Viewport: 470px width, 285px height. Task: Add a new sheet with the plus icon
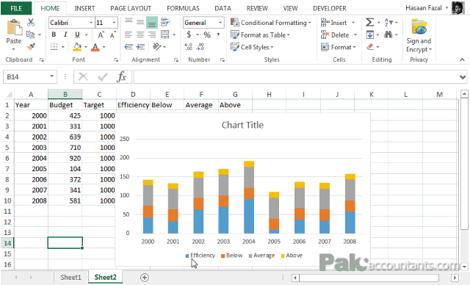point(145,278)
